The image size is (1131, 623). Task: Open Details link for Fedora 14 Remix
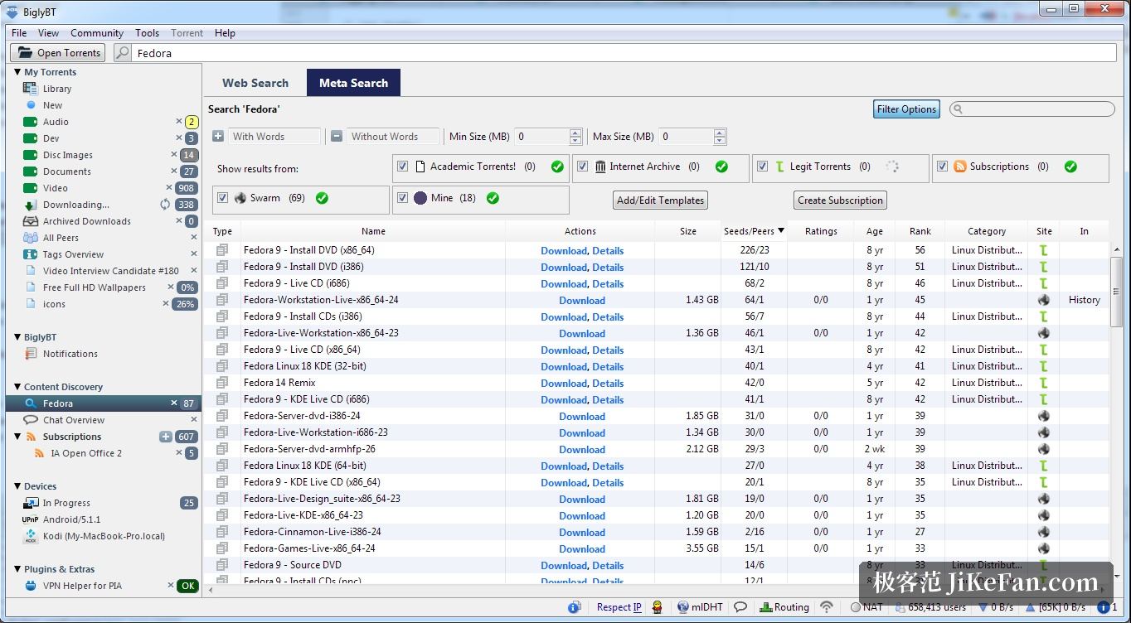click(x=608, y=383)
